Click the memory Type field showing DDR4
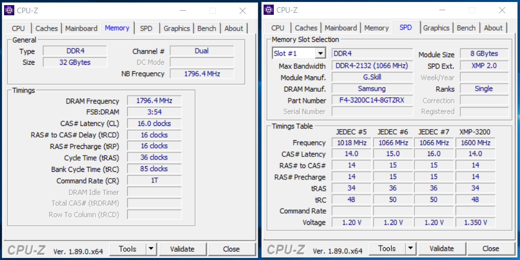 click(75, 51)
